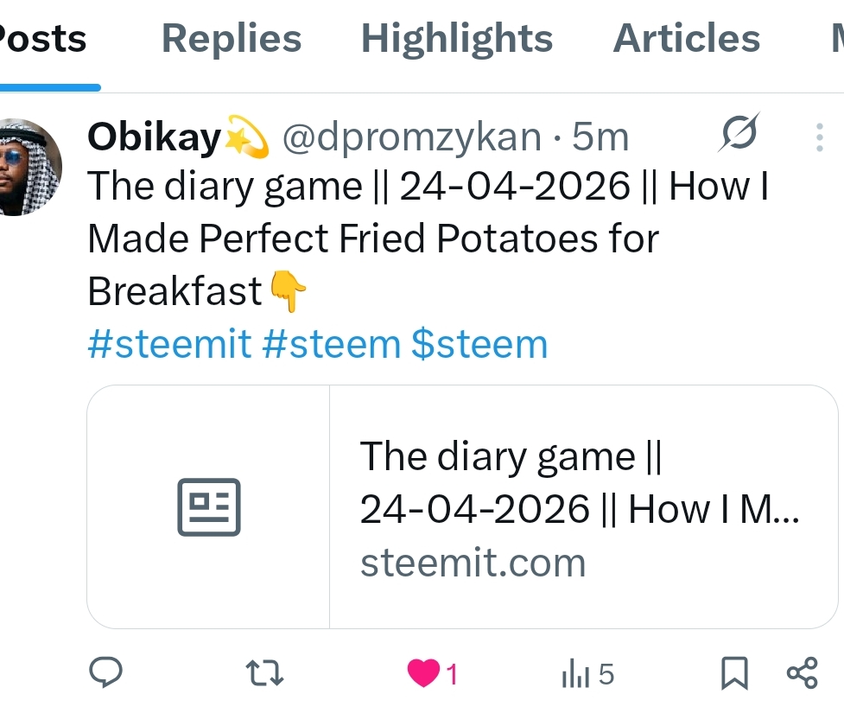844x713 pixels.
Task: Click the article placeholder icon in card
Action: [x=209, y=506]
